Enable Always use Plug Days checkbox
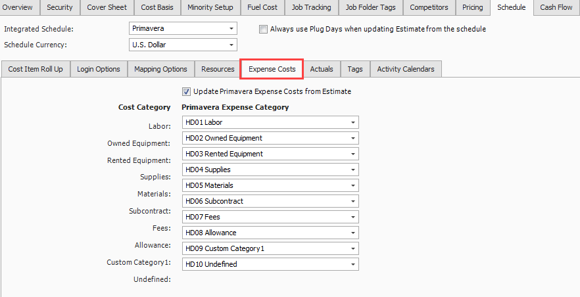Image resolution: width=580 pixels, height=297 pixels. point(264,30)
